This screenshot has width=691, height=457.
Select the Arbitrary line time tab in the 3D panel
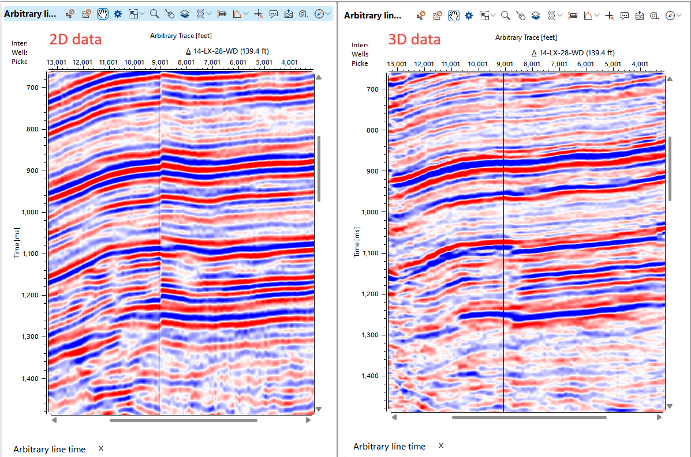coord(389,446)
